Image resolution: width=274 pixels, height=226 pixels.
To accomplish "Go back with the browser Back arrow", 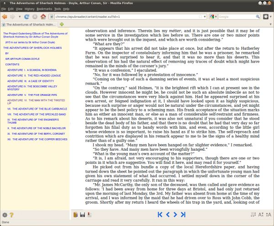I will click(5, 17).
